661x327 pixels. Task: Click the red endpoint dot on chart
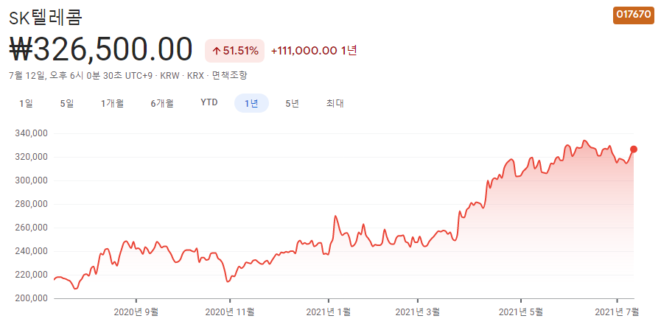coord(634,150)
